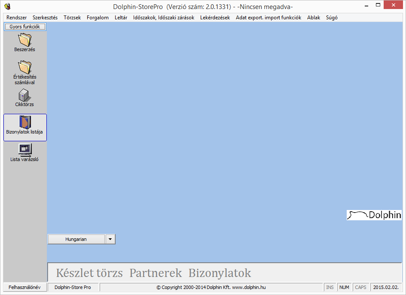Click the INS indicator in status bar

point(330,287)
